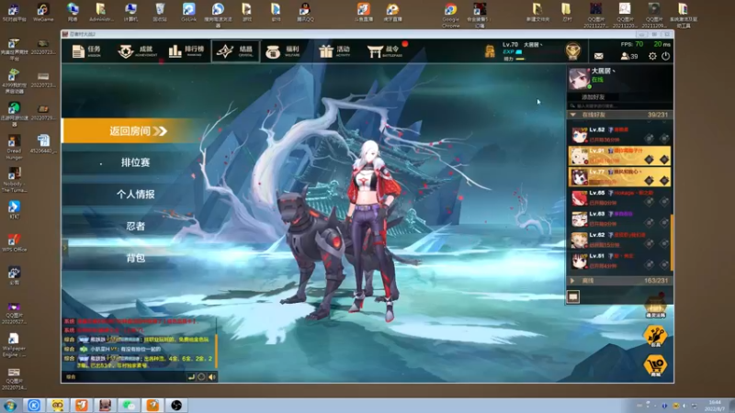Click the rightmost diamond icon on Lv.91 row

point(663,160)
